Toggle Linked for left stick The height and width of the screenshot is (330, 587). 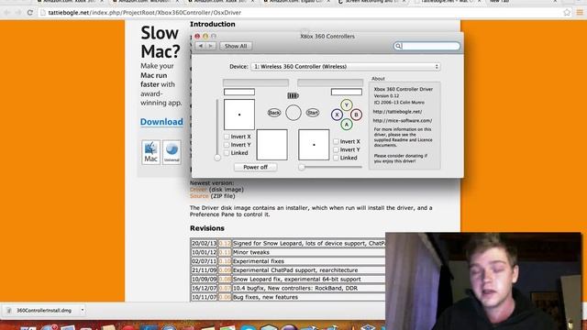point(227,153)
